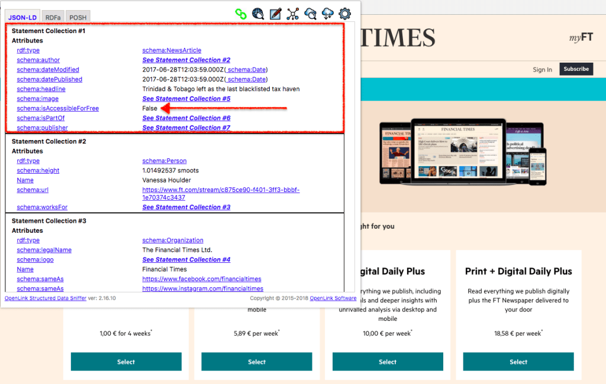Click the schema:dateModified attribute link

coord(48,70)
